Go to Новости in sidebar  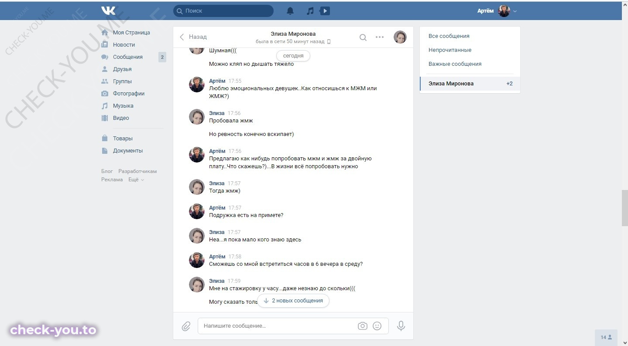tap(124, 45)
